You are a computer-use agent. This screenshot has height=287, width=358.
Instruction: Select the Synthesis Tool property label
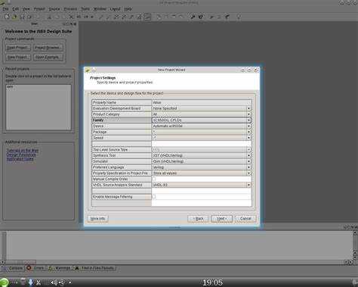tap(122, 155)
